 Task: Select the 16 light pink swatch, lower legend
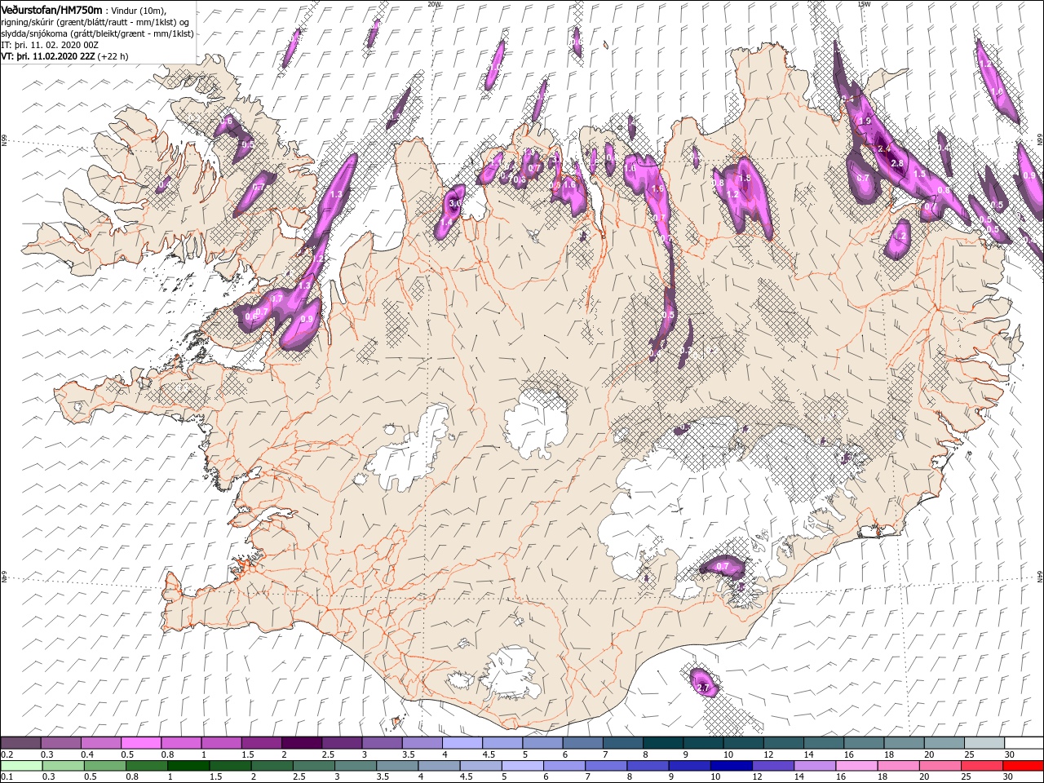tap(856, 765)
